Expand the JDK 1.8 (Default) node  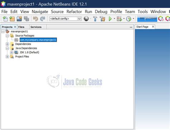coord(11,52)
